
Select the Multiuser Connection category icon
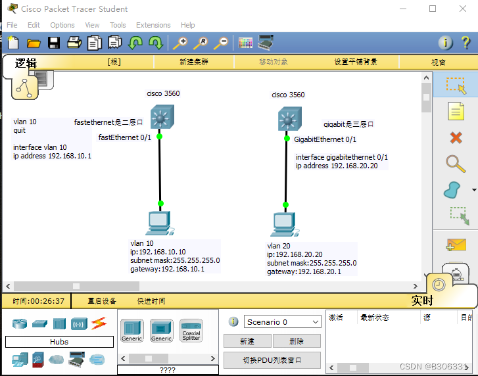(x=97, y=360)
